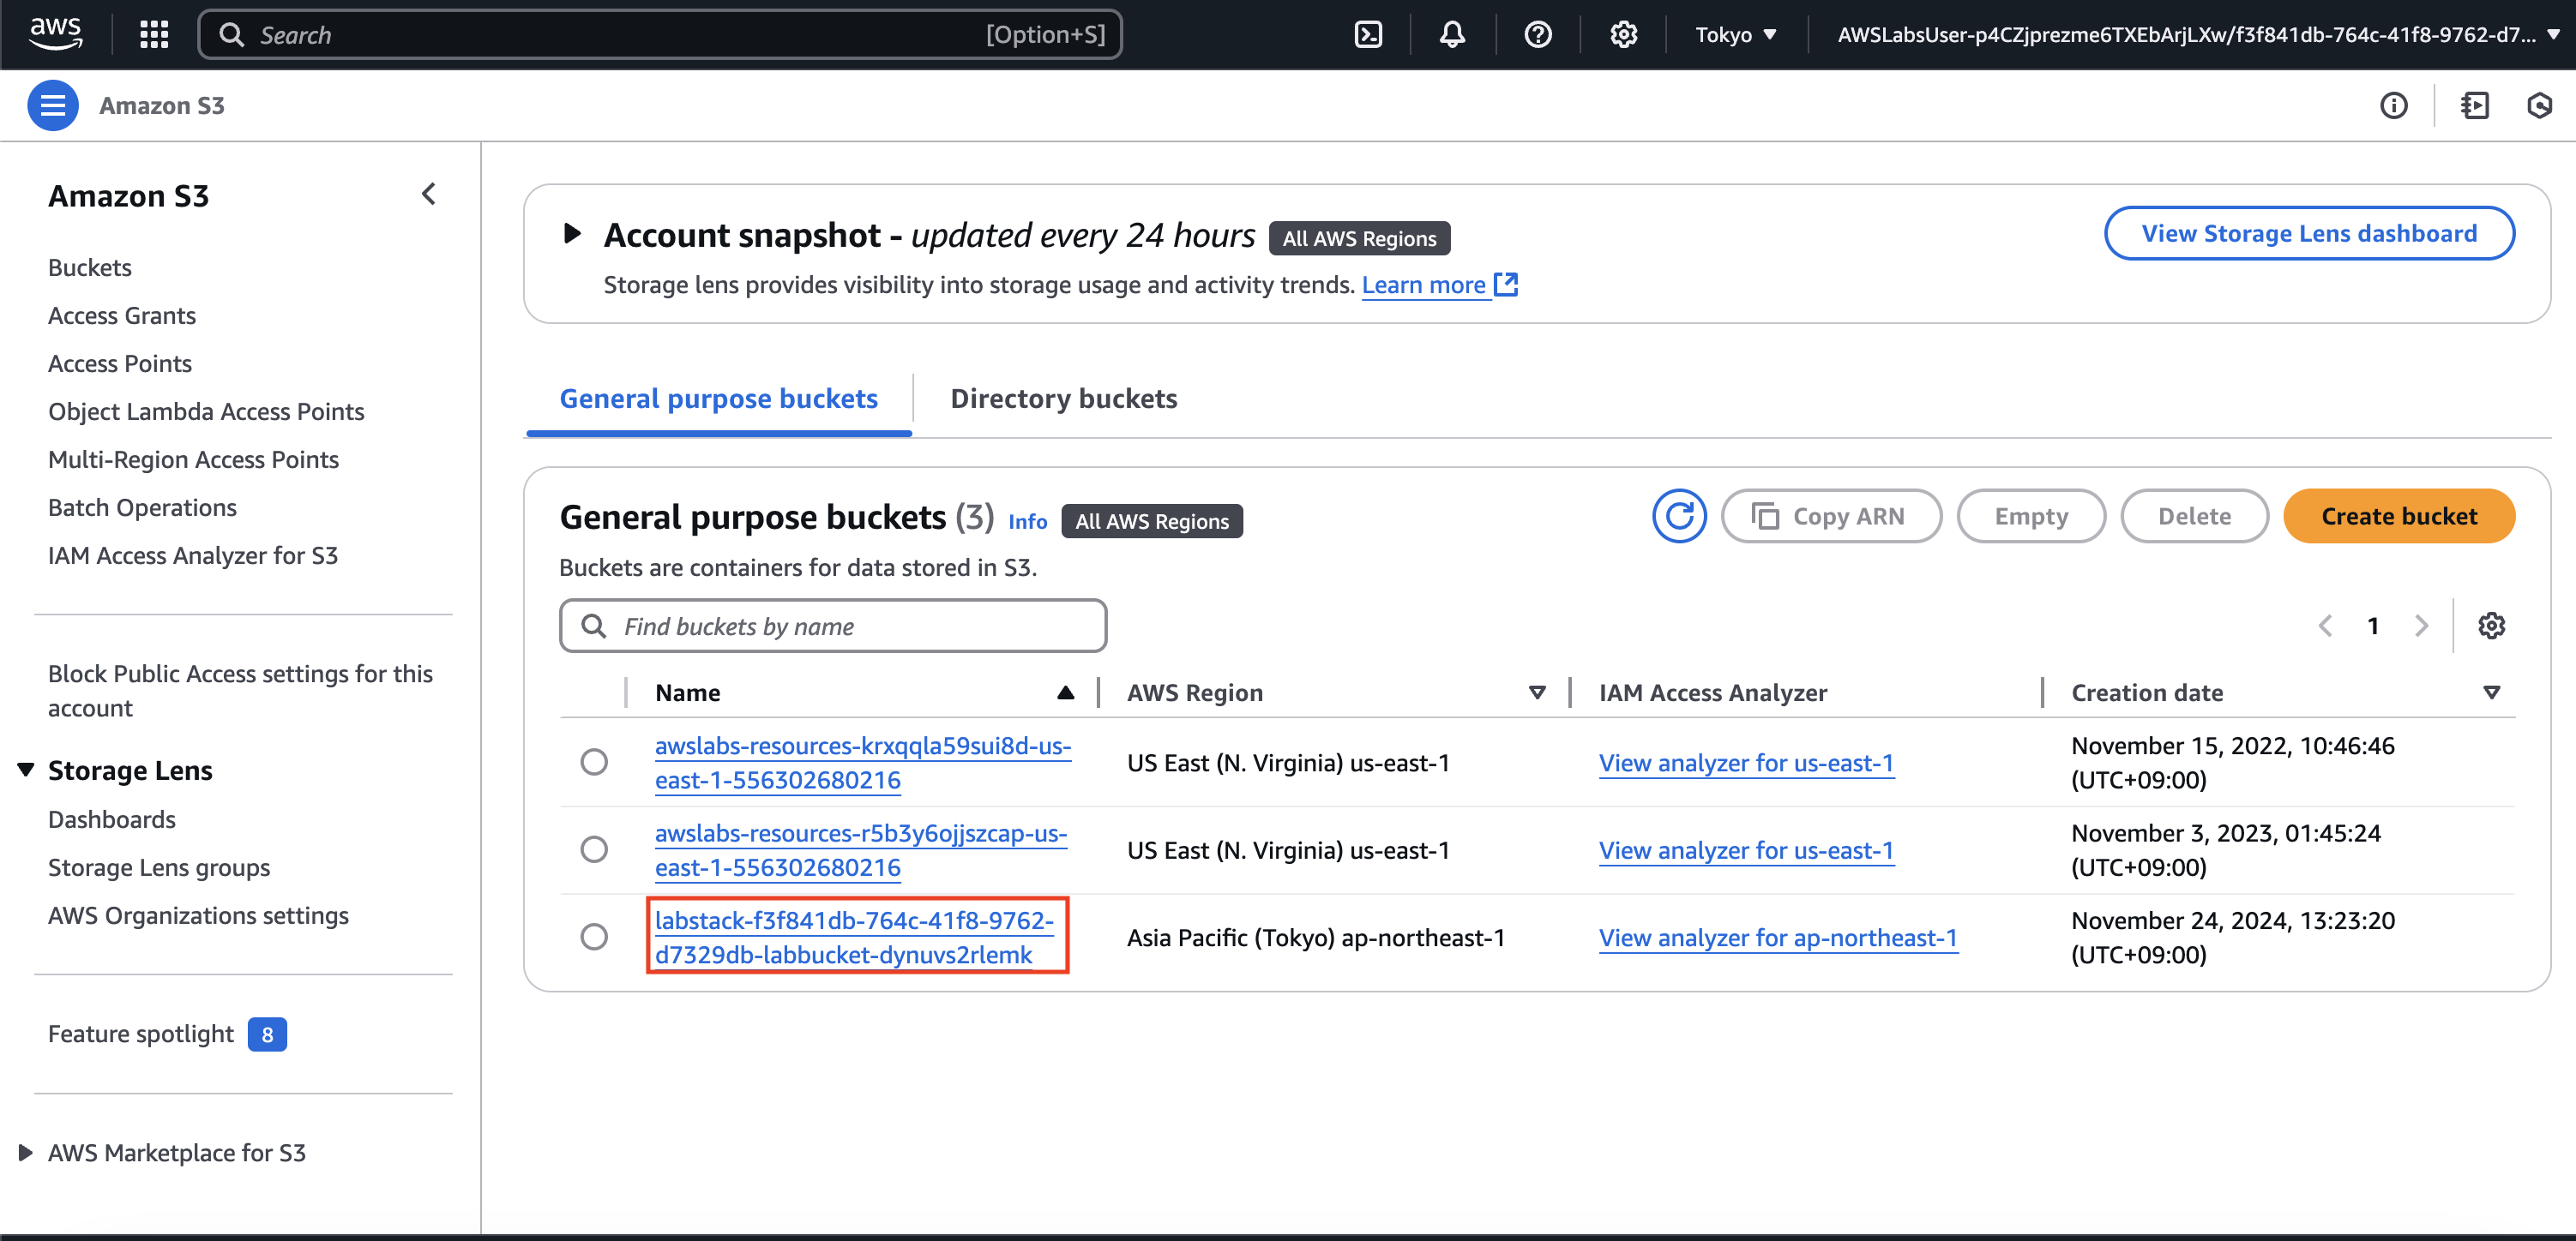
Task: Expand the Account snapshot section
Action: 572,234
